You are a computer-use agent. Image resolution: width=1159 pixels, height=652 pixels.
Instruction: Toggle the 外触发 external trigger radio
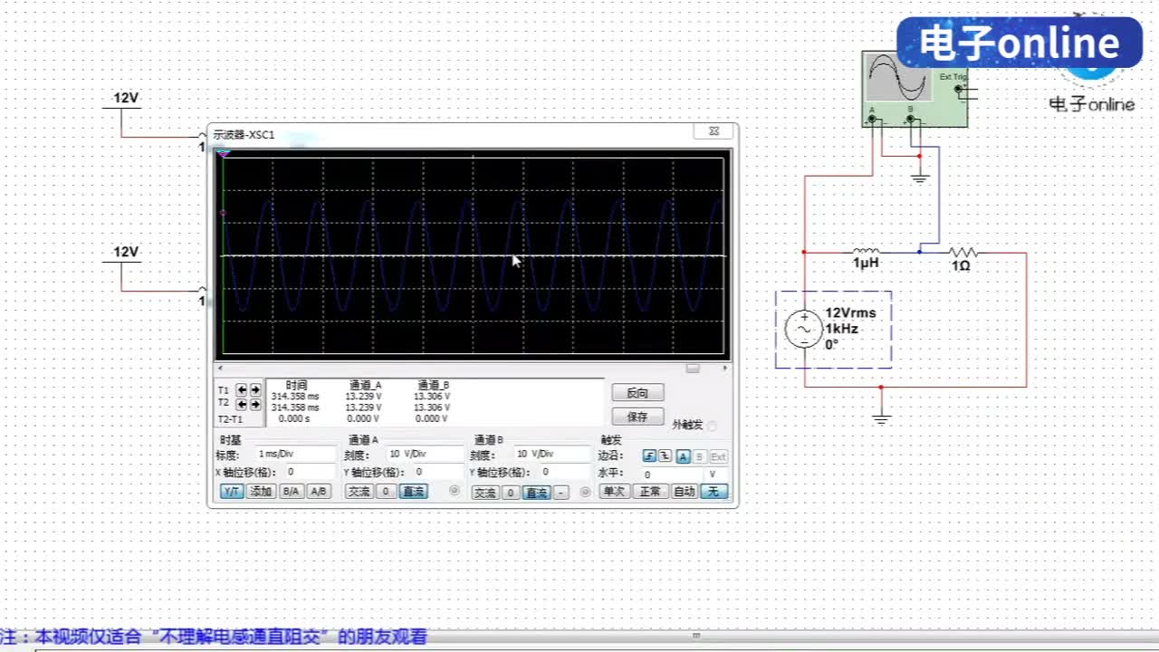tap(712, 426)
